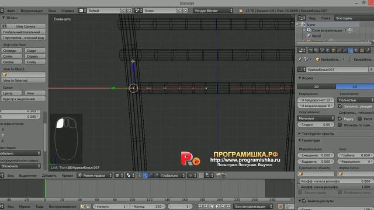Open the Файл menu
The image size is (374, 210).
coord(11,10)
